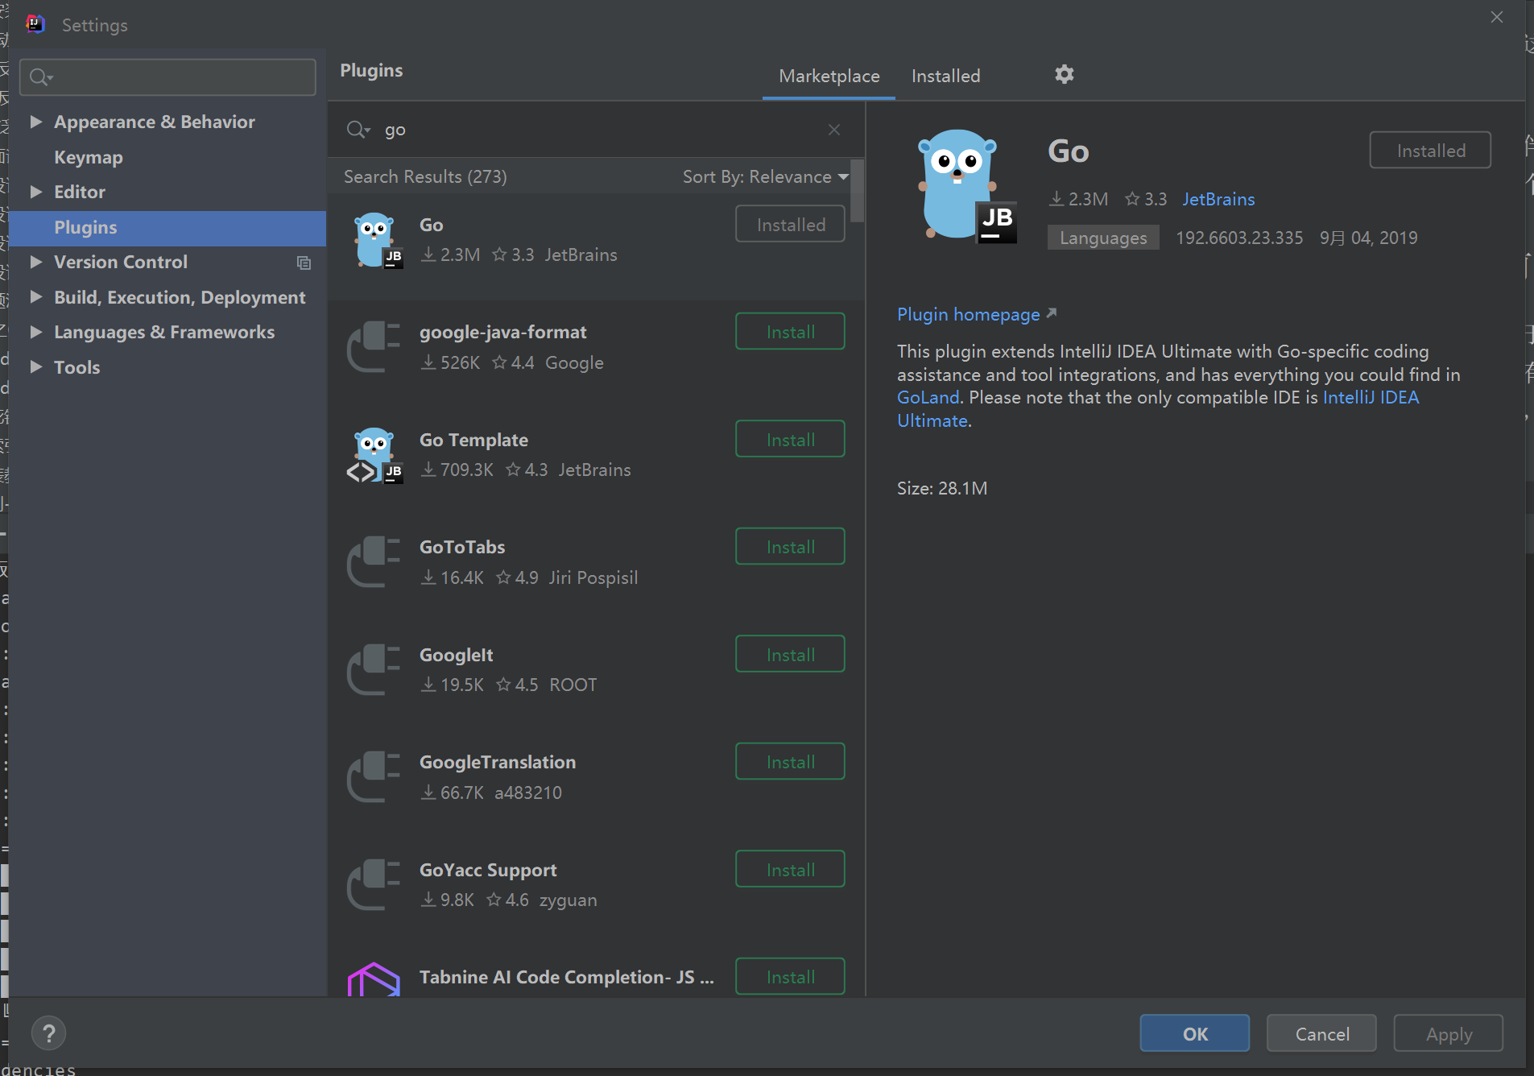The width and height of the screenshot is (1534, 1076).
Task: Open the JetBrains vendor link in details
Action: point(1218,199)
